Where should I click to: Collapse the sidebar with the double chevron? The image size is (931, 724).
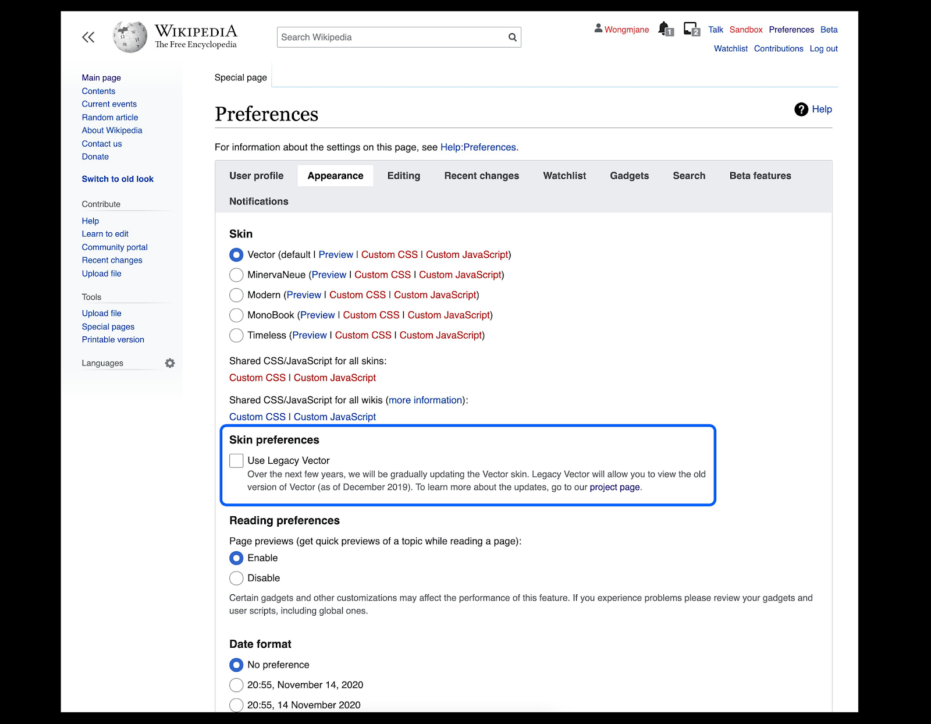[88, 36]
